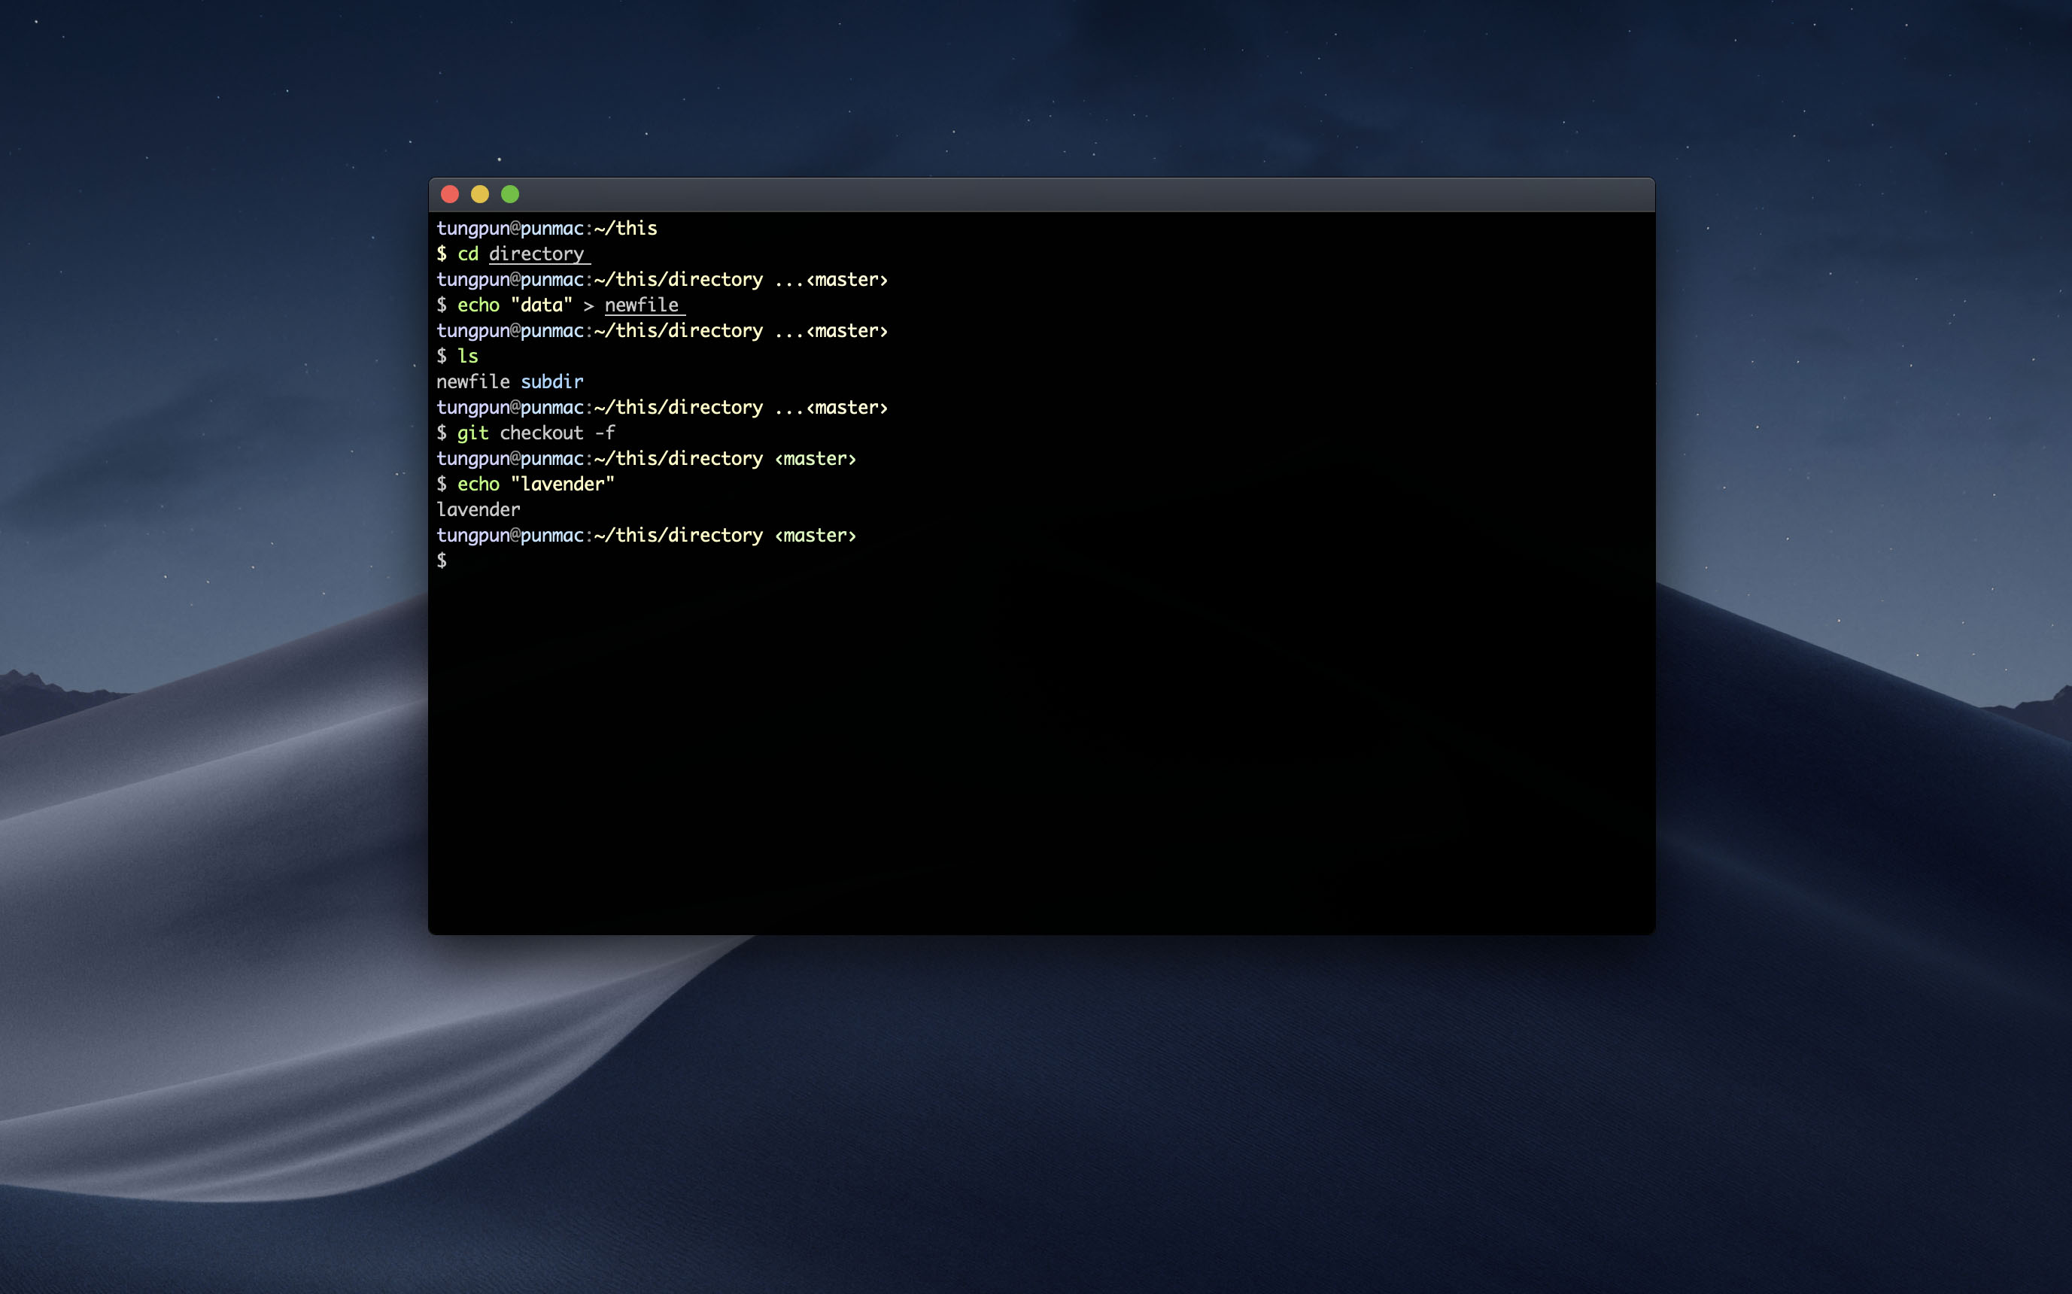Screen dimensions: 2072x1294
Task: Click the terminal window title bar
Action: point(1041,194)
